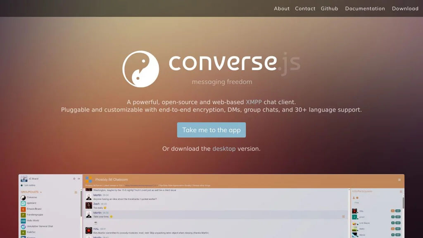Click the person filter icon in participants
The width and height of the screenshot is (423, 238).
(354, 198)
